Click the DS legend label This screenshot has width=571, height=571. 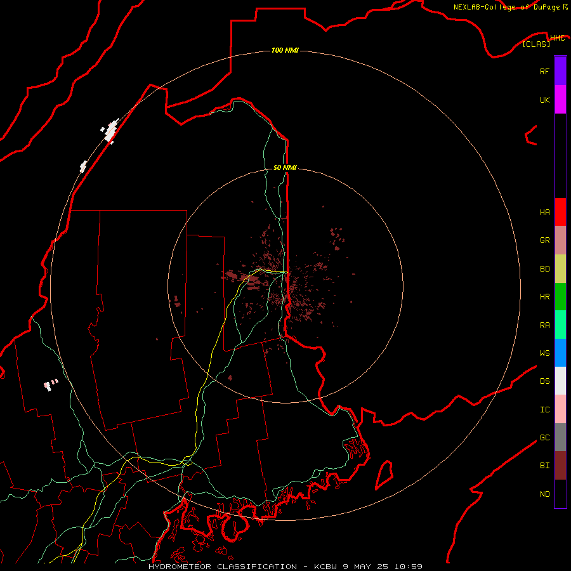544,381
